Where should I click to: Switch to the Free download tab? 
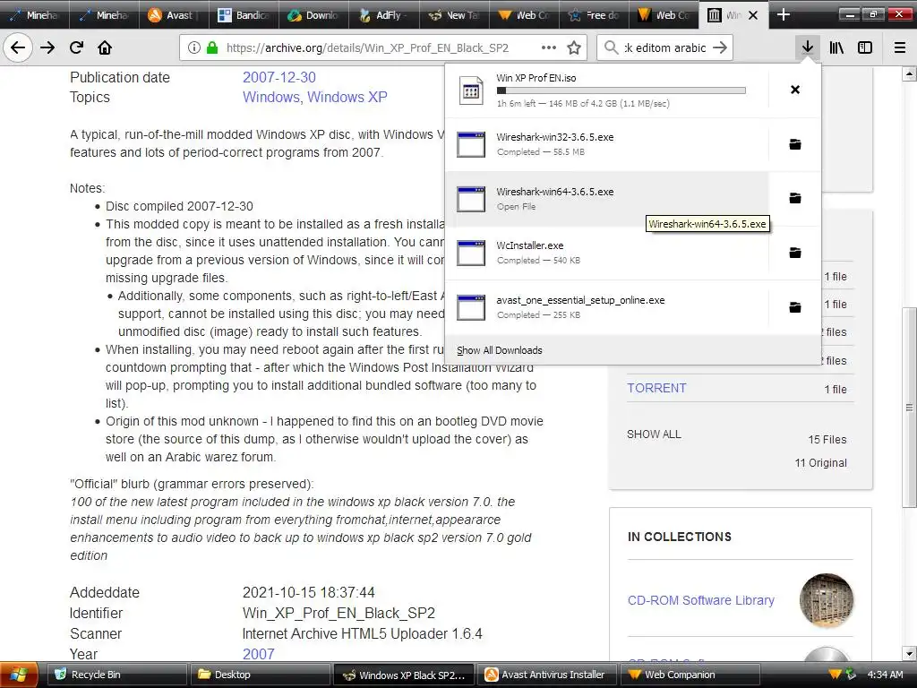[594, 15]
